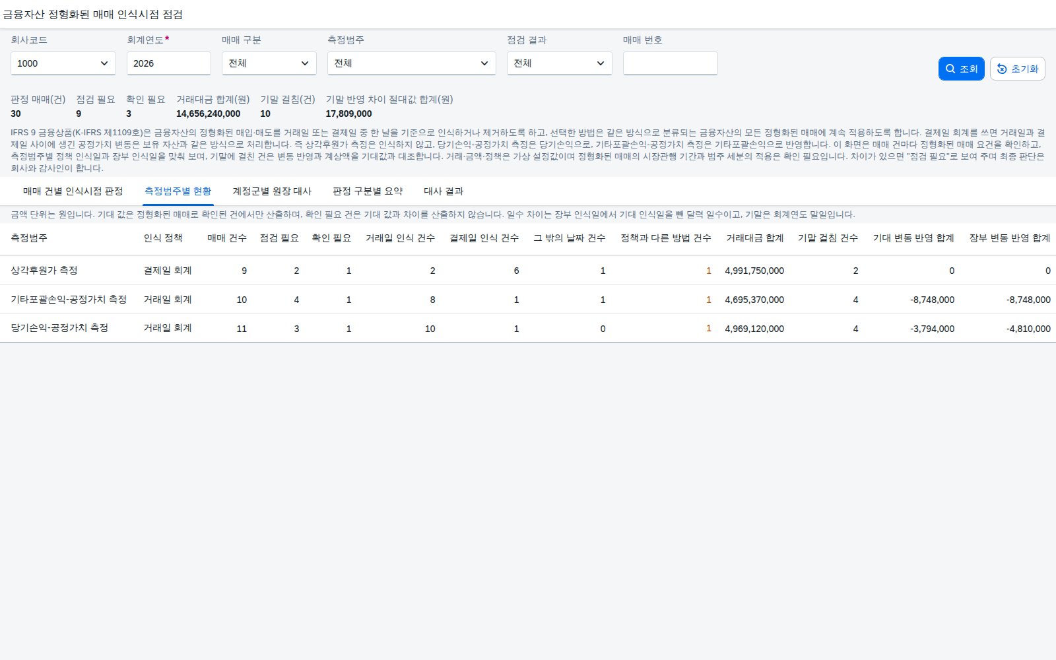The height and width of the screenshot is (660, 1056).
Task: Click the 결제일 인식 건수 column header
Action: point(484,238)
